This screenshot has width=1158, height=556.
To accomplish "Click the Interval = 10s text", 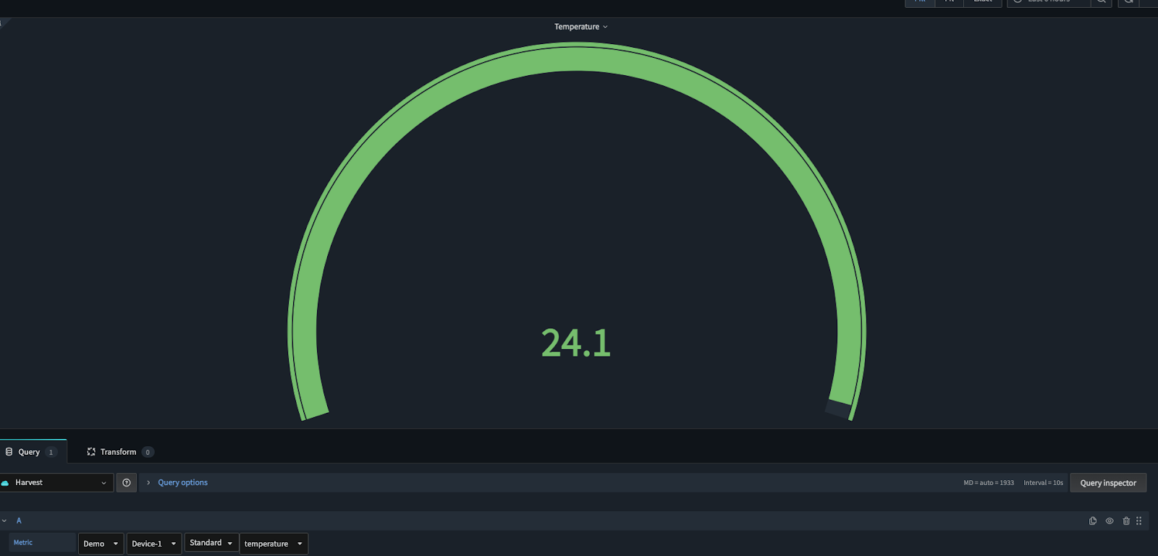I will coord(1044,483).
